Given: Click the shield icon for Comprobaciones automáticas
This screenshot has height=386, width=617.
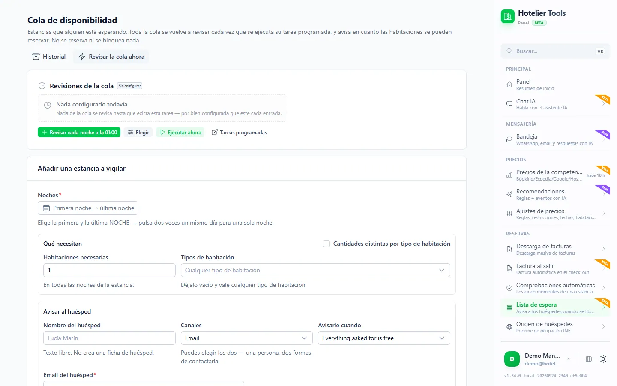Looking at the screenshot, I should (509, 288).
